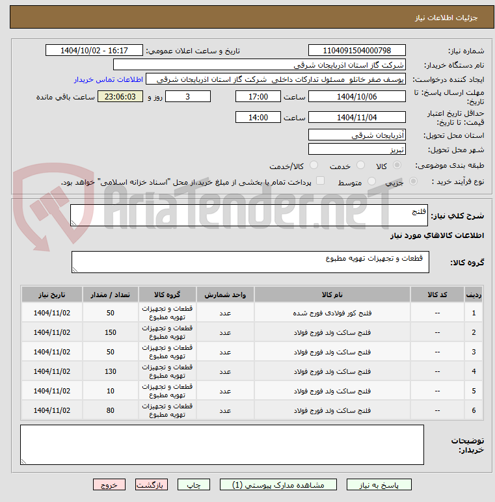Click the empty buyer notes textarea
Screen dimensions: 495x502
(222, 445)
